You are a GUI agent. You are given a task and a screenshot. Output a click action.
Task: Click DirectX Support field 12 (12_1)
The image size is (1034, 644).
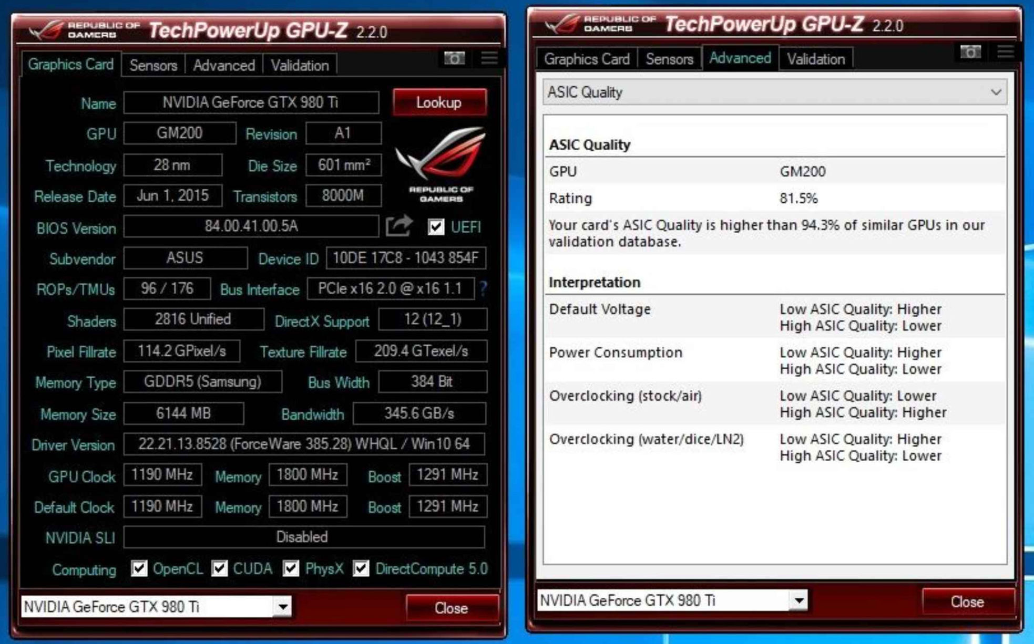click(x=433, y=319)
